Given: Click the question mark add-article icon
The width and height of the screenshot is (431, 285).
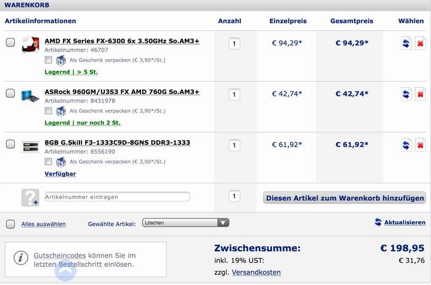Looking at the screenshot, I should 30,197.
